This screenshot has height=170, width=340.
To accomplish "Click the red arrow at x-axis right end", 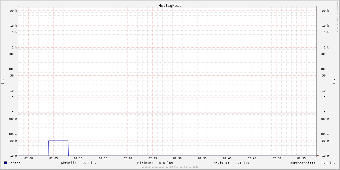I will coord(318,156).
